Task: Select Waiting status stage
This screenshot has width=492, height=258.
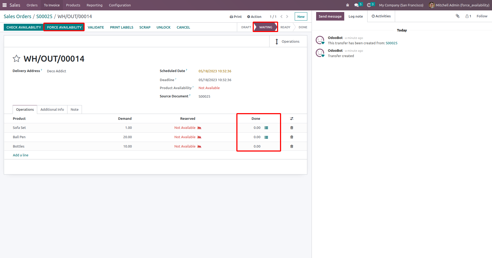Action: point(266,27)
